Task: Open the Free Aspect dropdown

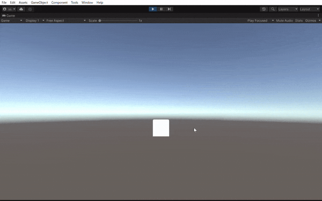Action: pos(66,20)
